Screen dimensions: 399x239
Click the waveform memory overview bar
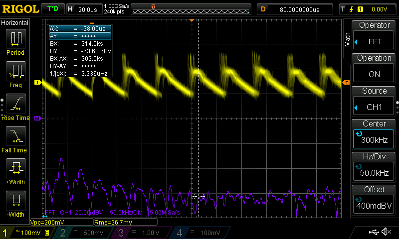[x=192, y=9]
